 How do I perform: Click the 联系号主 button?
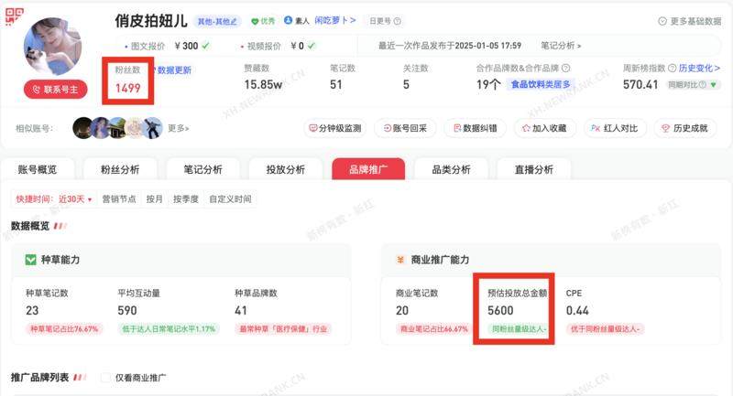[56, 89]
